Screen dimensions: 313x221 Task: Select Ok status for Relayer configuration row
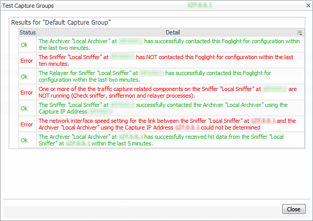pos(24,77)
